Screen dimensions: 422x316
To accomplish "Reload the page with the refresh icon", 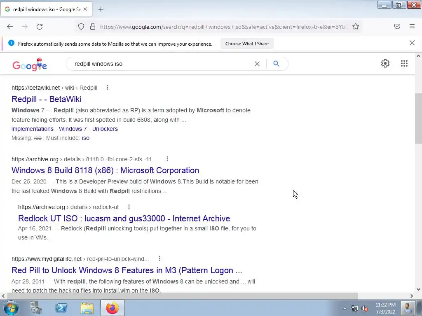I will tap(40, 27).
